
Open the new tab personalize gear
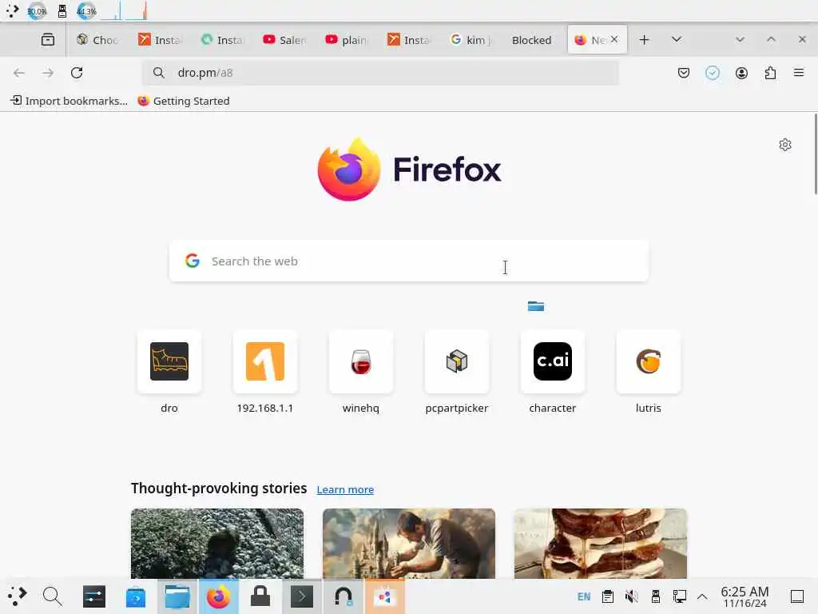pyautogui.click(x=784, y=145)
